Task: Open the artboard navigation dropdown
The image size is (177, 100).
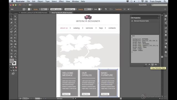Action: pyautogui.click(x=41, y=99)
